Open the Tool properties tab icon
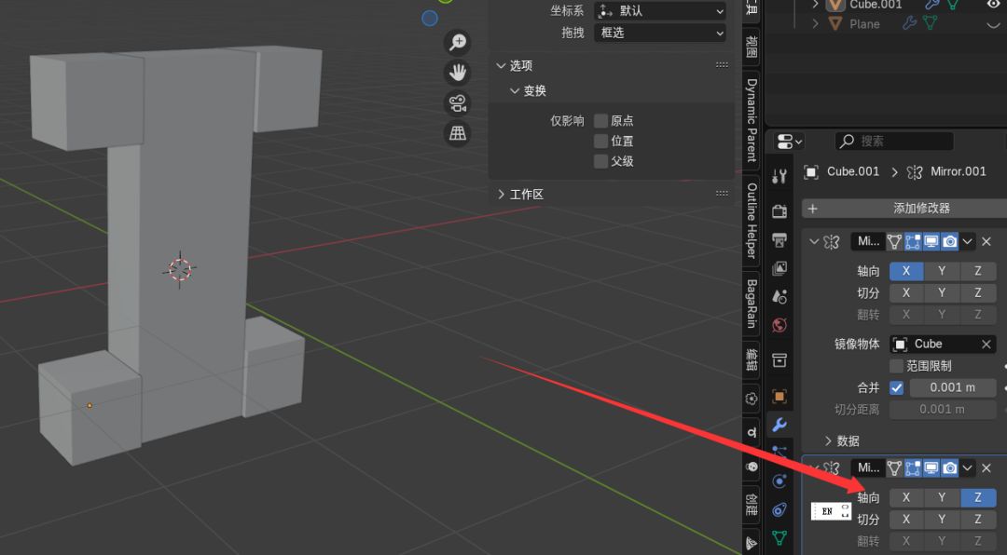 click(780, 176)
